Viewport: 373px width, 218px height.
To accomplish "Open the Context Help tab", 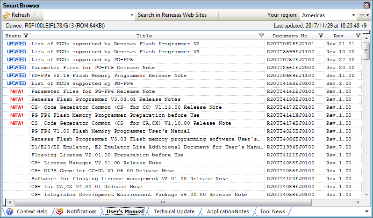I will click(x=32, y=211).
